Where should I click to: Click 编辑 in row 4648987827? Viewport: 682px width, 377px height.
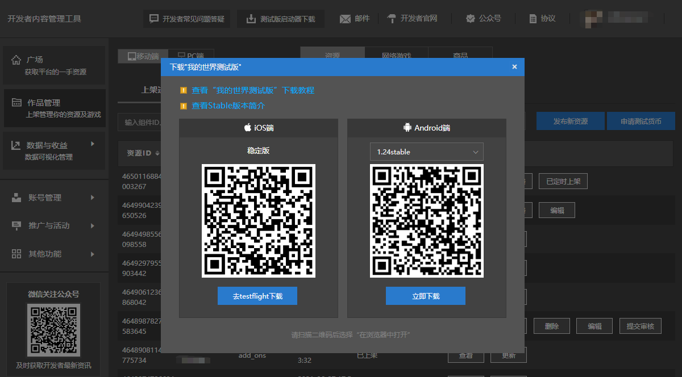pyautogui.click(x=594, y=326)
